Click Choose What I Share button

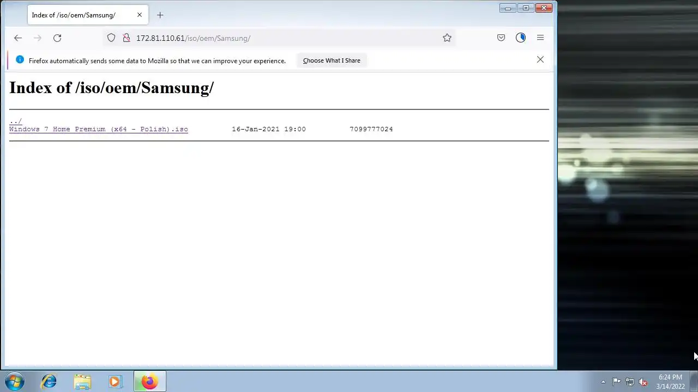[332, 60]
